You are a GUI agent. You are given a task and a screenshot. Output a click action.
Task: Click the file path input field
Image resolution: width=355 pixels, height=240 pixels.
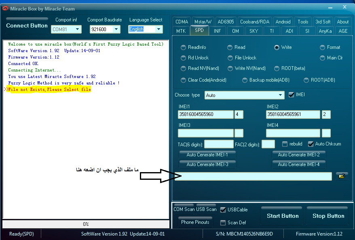253,176
